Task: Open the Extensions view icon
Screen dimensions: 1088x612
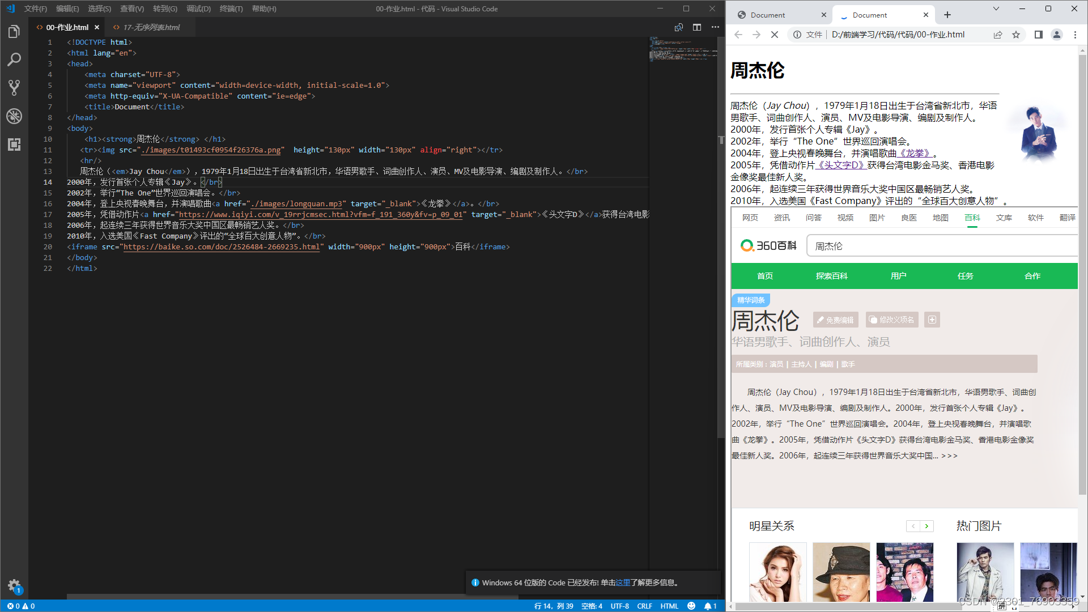Action: coord(14,144)
